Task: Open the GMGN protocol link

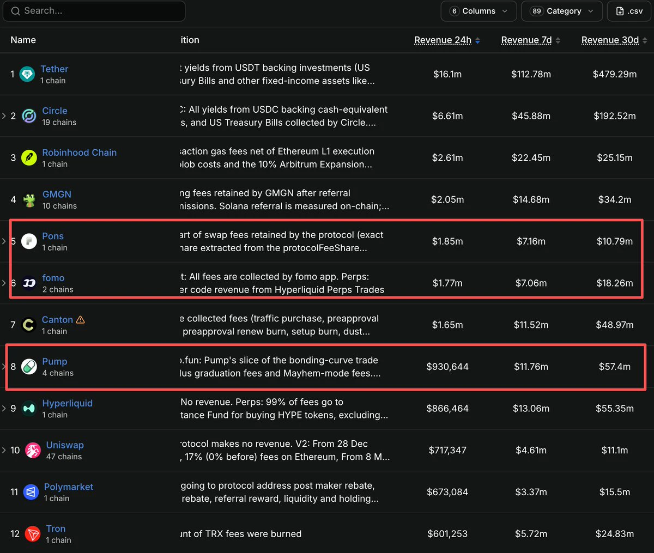Action: pos(57,194)
